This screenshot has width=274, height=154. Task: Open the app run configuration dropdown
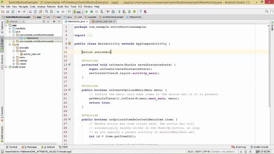pos(78,12)
